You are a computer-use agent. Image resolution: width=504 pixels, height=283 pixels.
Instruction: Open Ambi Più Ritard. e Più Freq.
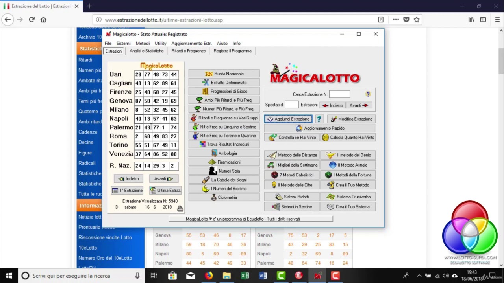click(x=224, y=100)
